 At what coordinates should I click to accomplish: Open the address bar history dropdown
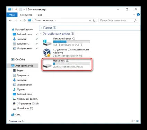90,21
